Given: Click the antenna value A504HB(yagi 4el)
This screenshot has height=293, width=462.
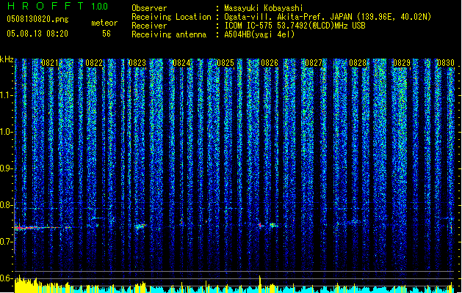Looking at the screenshot, I should tap(259, 34).
